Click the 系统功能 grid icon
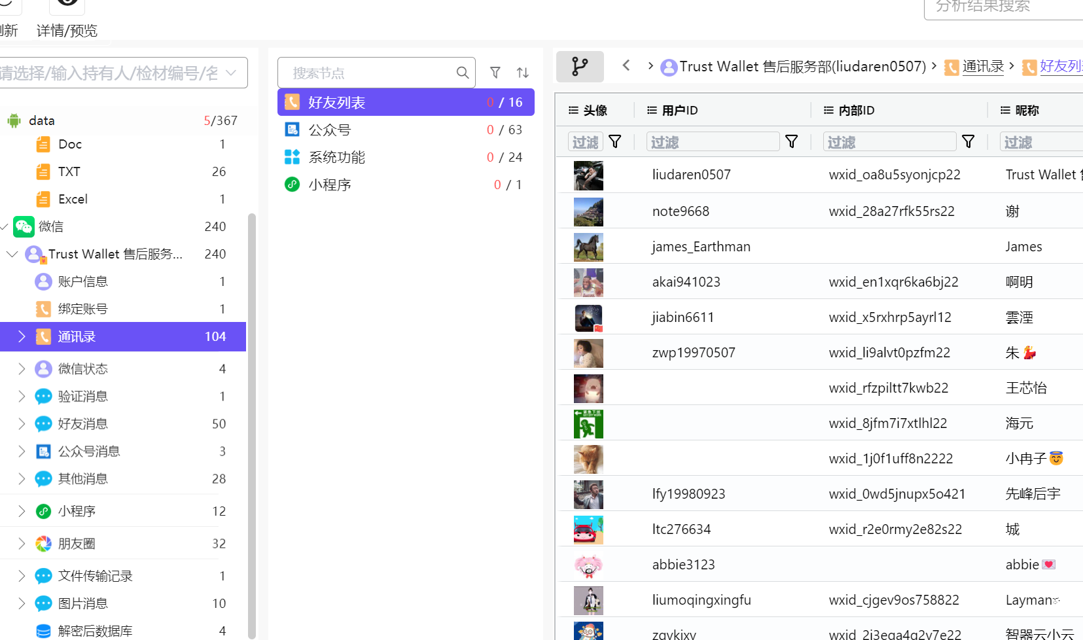 click(292, 157)
